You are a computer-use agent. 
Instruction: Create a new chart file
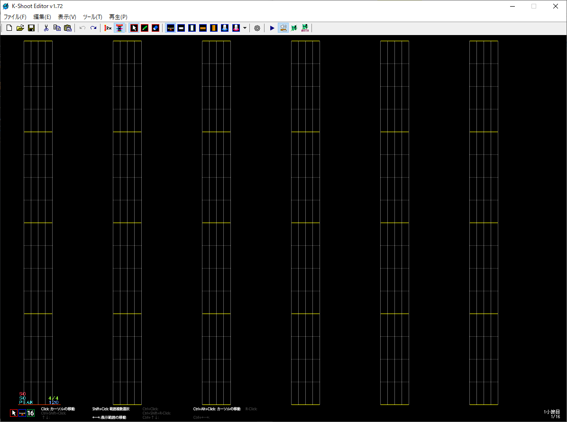coord(9,28)
